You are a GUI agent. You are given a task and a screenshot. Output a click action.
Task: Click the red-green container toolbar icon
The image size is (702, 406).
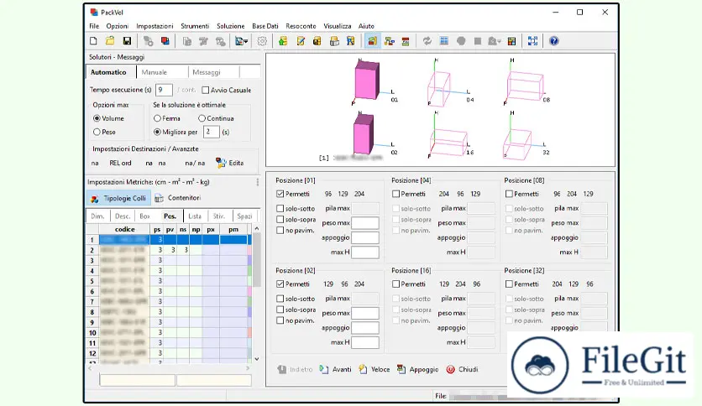pyautogui.click(x=406, y=41)
